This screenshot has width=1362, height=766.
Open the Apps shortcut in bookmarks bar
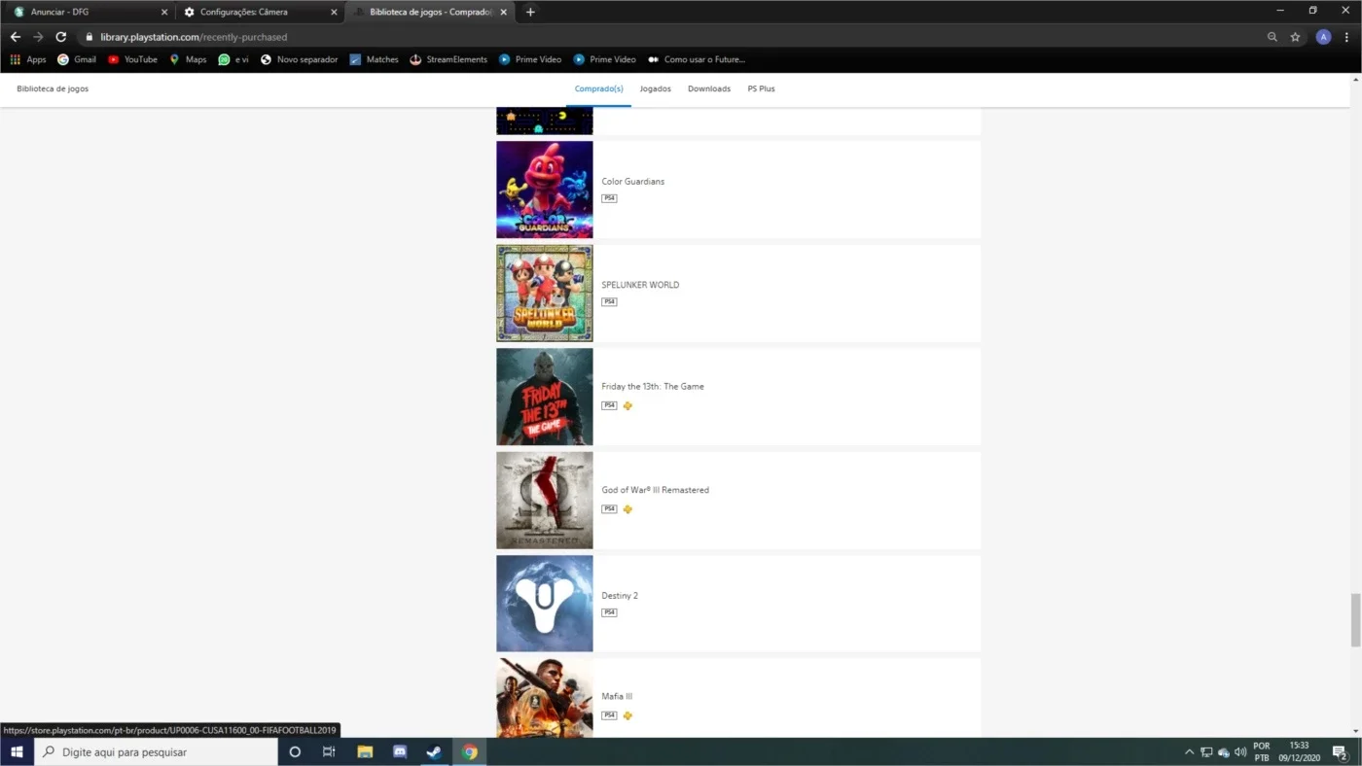point(28,59)
